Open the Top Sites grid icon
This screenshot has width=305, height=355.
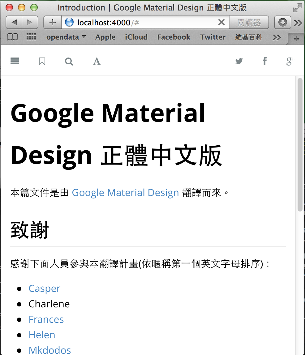coord(31,37)
